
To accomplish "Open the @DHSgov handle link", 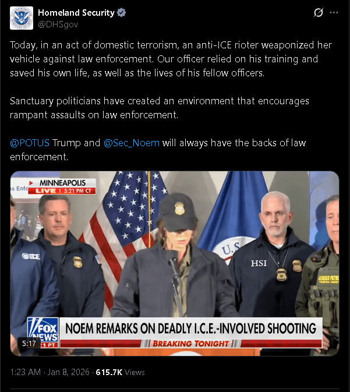I will tap(58, 24).
